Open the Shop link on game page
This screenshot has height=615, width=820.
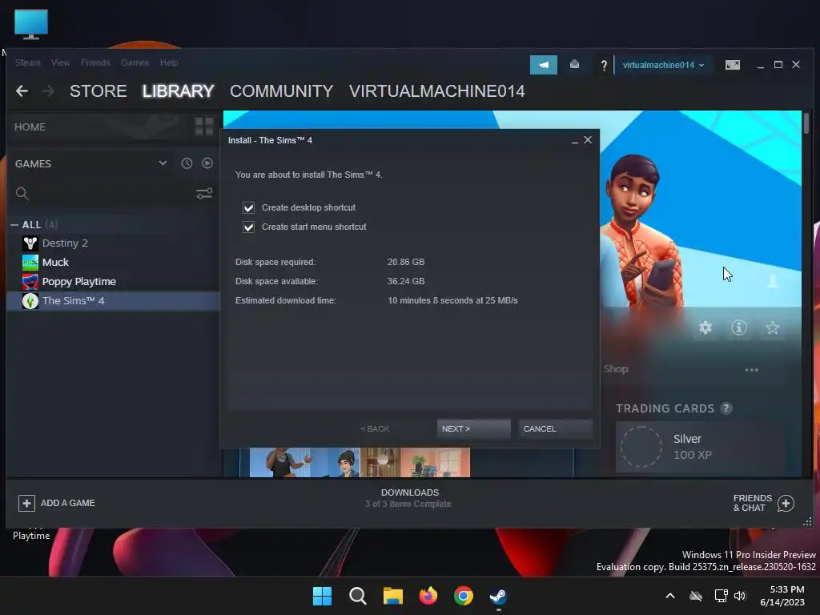pyautogui.click(x=616, y=368)
